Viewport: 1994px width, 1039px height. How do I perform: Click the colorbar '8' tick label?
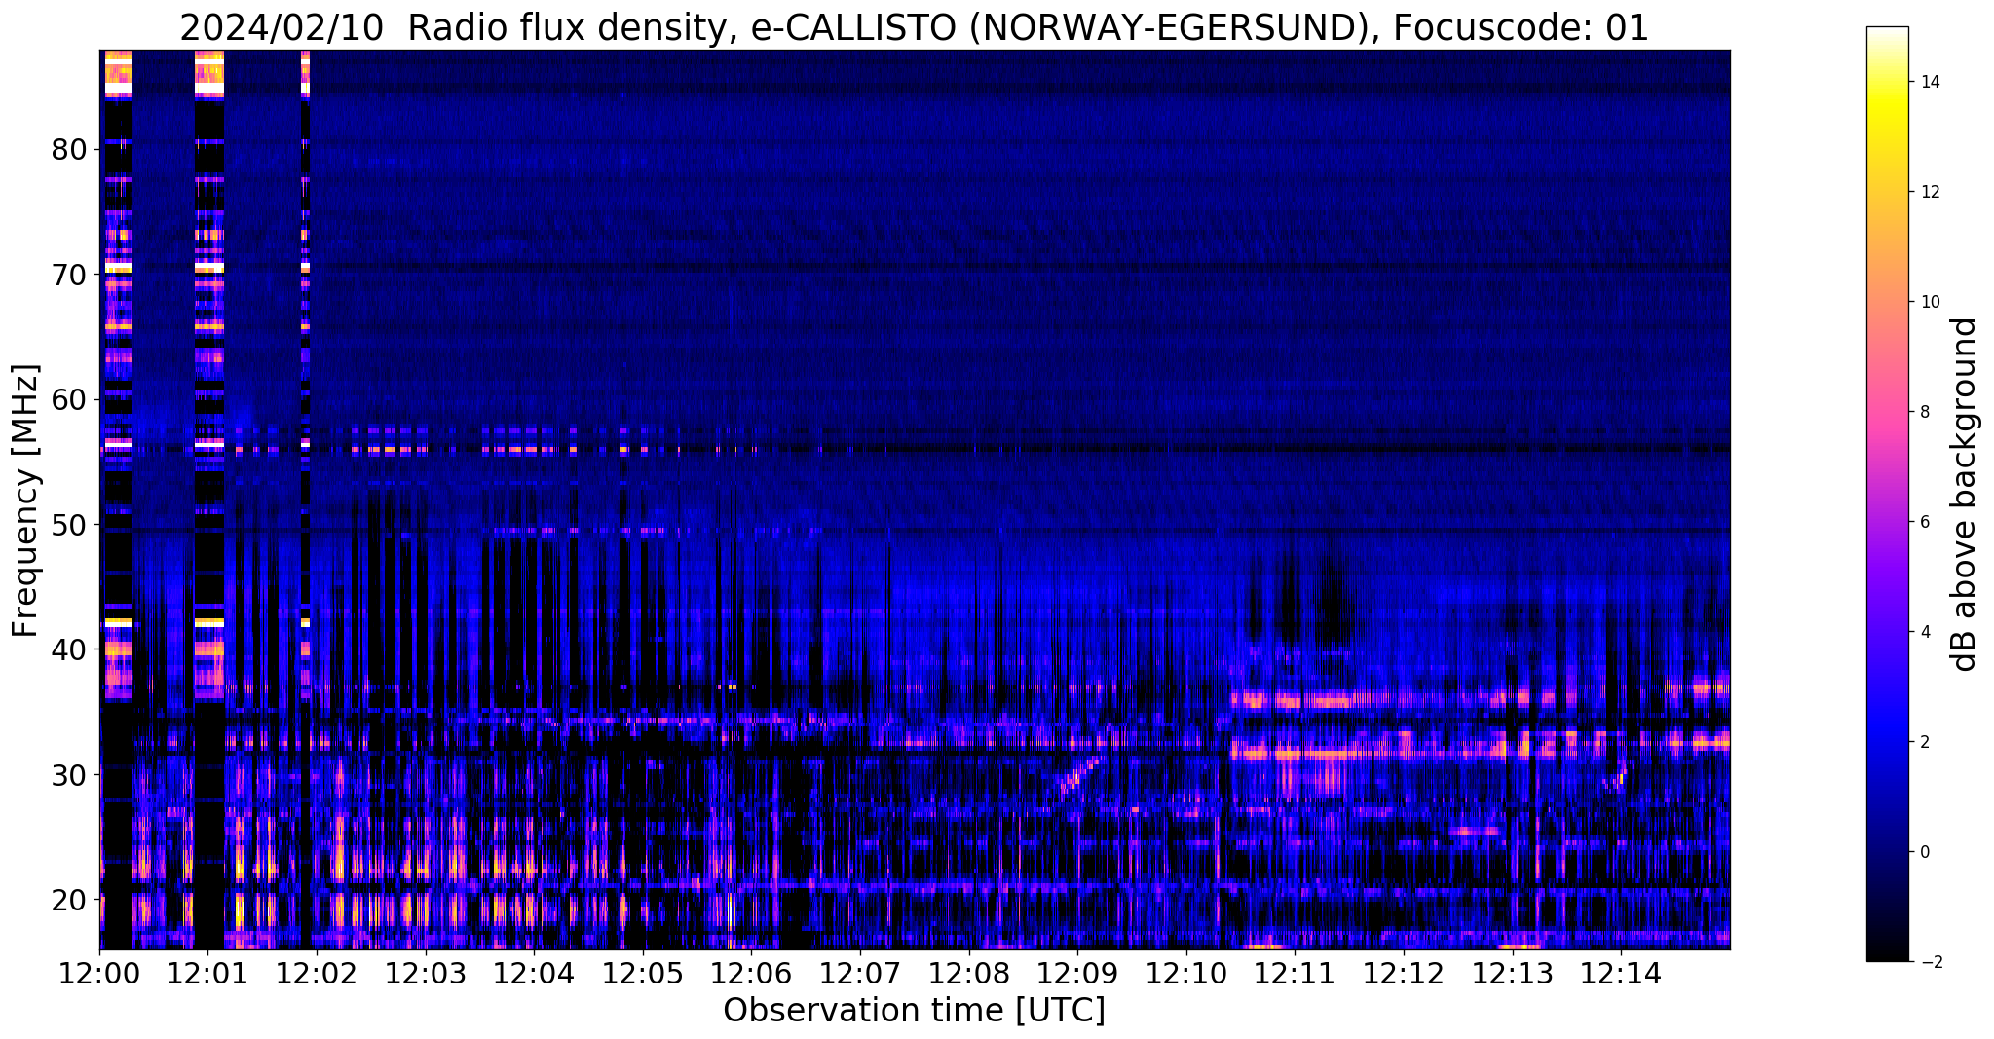click(1924, 412)
